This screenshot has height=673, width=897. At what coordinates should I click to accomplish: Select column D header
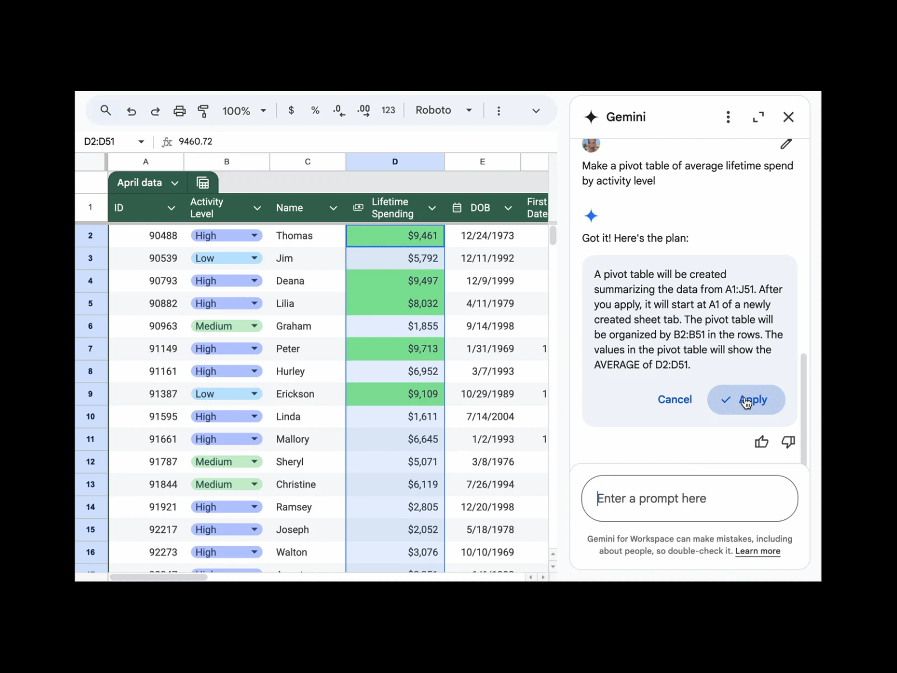(395, 162)
